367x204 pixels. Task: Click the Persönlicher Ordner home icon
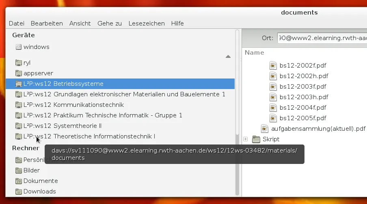pyautogui.click(x=19, y=160)
